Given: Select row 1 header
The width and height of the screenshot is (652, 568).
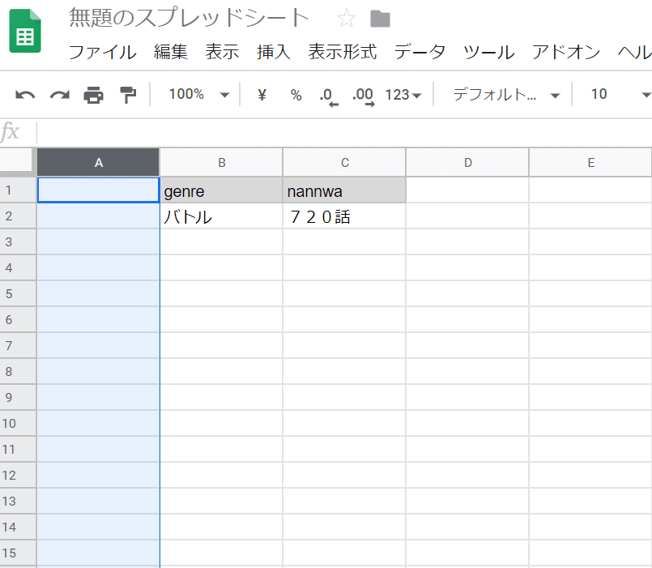Looking at the screenshot, I should point(18,190).
